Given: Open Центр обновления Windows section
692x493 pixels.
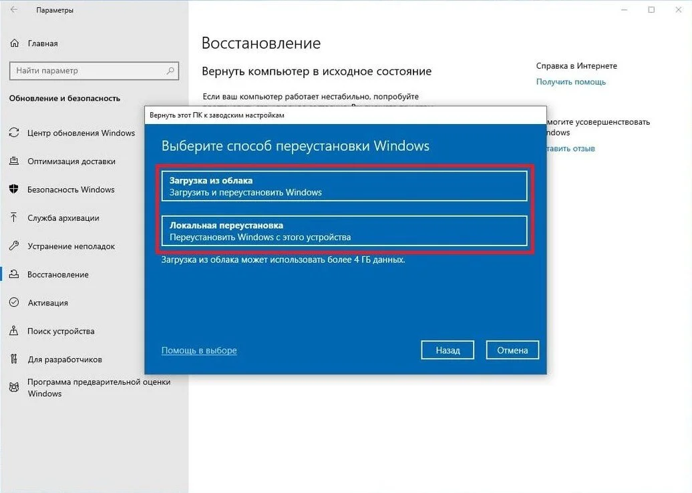Looking at the screenshot, I should [x=81, y=133].
